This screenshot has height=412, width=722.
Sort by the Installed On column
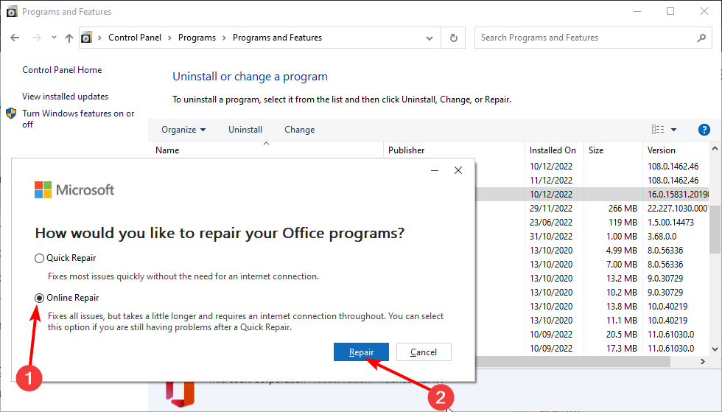coord(554,150)
